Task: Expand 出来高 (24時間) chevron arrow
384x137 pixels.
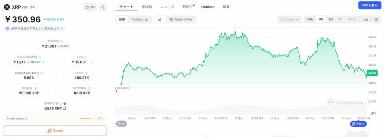Action: (x=43, y=62)
